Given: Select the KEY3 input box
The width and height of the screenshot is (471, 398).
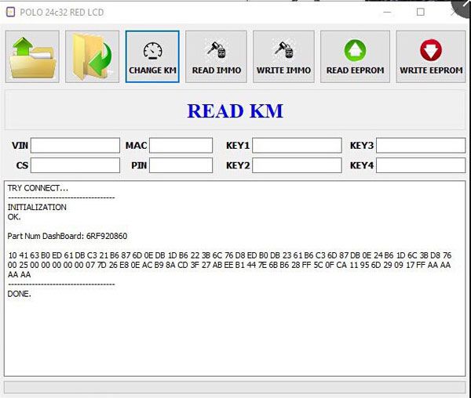Looking at the screenshot, I should [421, 145].
